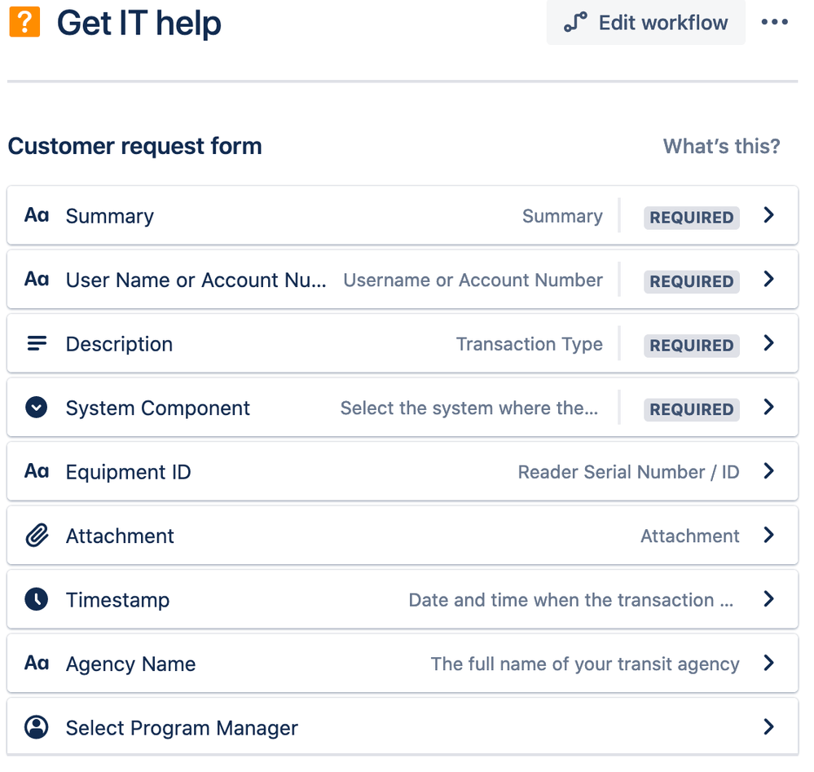This screenshot has height=772, width=814.
Task: Click the Edit workflow button
Action: [x=646, y=22]
